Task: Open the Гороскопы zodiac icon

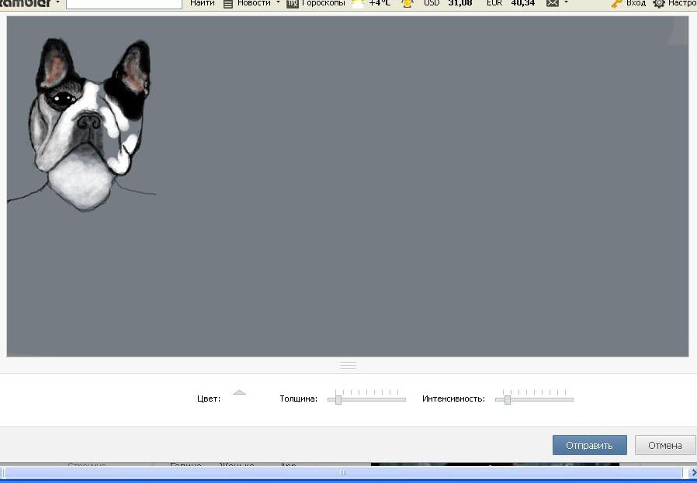Action: point(292,4)
